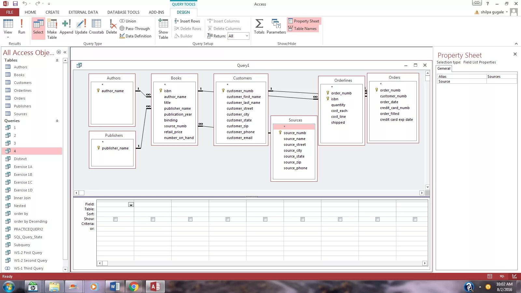Open the DATABASE TOOLS tab
Image resolution: width=521 pixels, height=293 pixels.
(x=123, y=12)
